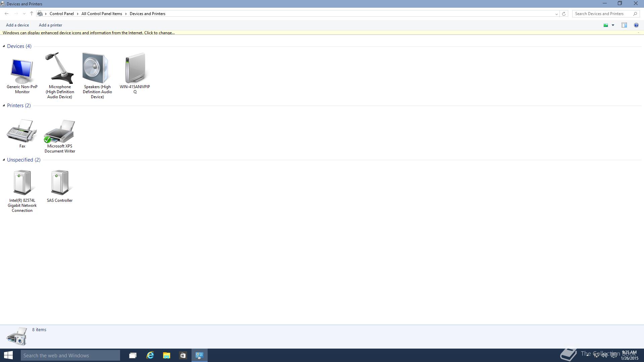The width and height of the screenshot is (644, 362).
Task: Collapse the Printers (2) group
Action: [x=4, y=106]
